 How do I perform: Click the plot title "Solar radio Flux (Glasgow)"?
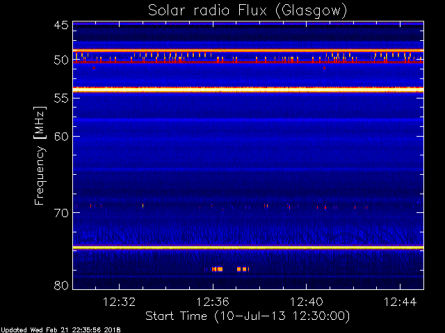pyautogui.click(x=248, y=11)
